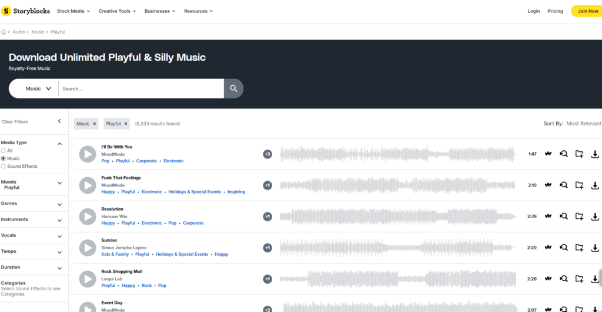Screen dimensions: 602x312
Task: Add 'Resolution' to a folder
Action: 579,216
